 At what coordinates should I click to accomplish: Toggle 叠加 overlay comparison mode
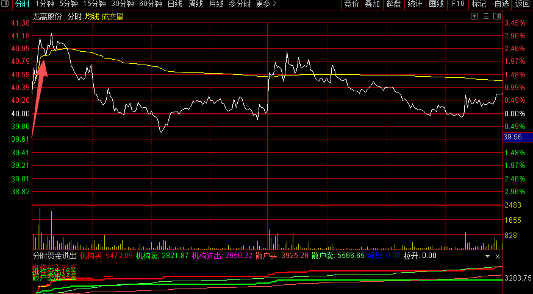pos(371,4)
